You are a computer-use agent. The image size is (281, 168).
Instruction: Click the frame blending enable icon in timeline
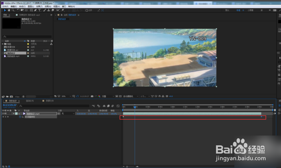[108, 106]
